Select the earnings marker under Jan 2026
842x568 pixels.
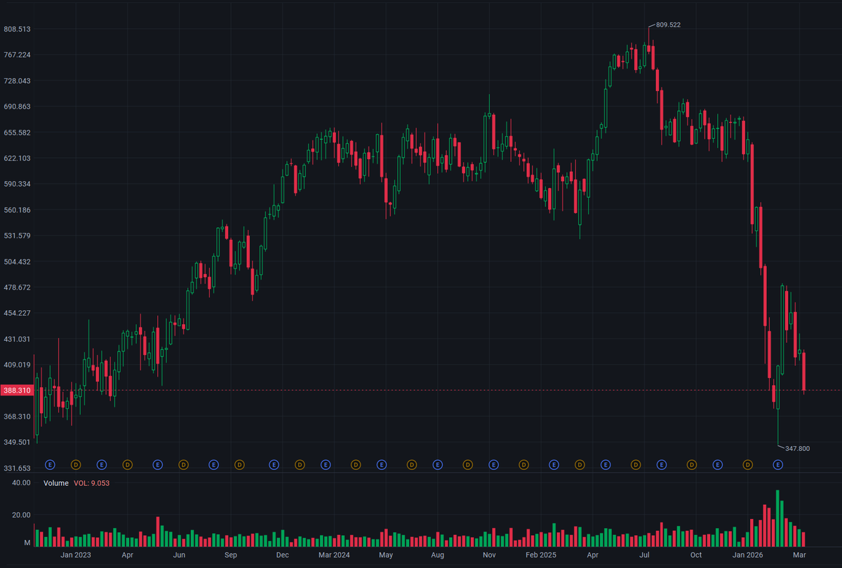click(777, 465)
